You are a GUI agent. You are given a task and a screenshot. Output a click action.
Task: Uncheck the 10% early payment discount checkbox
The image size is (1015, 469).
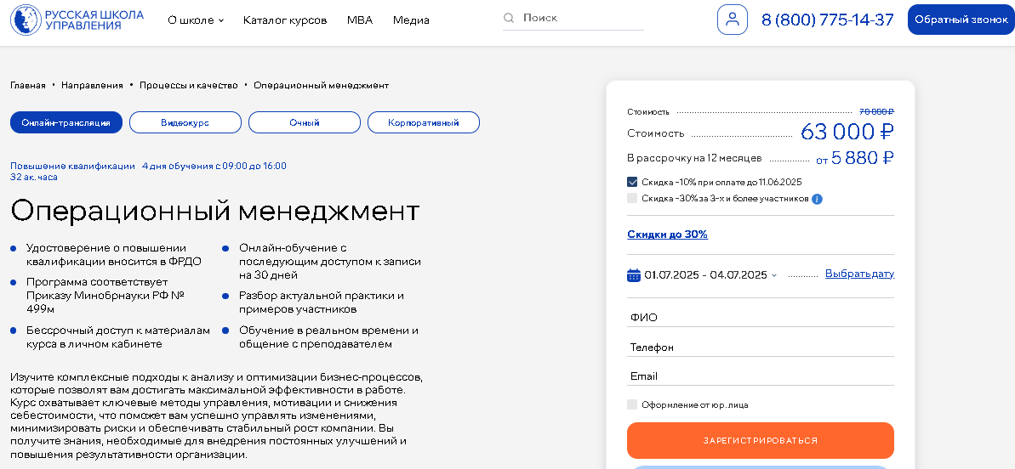632,182
